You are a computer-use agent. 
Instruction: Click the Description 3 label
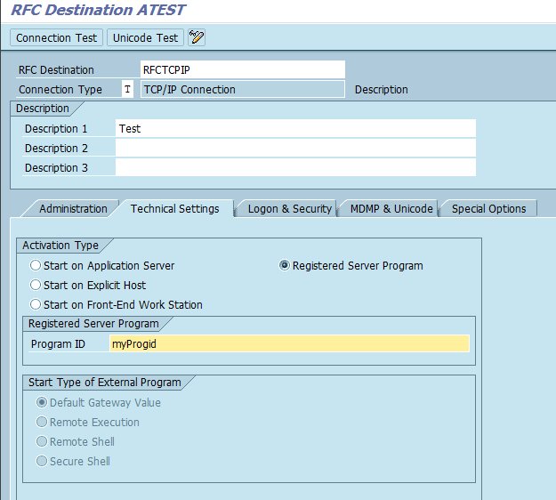[56, 168]
